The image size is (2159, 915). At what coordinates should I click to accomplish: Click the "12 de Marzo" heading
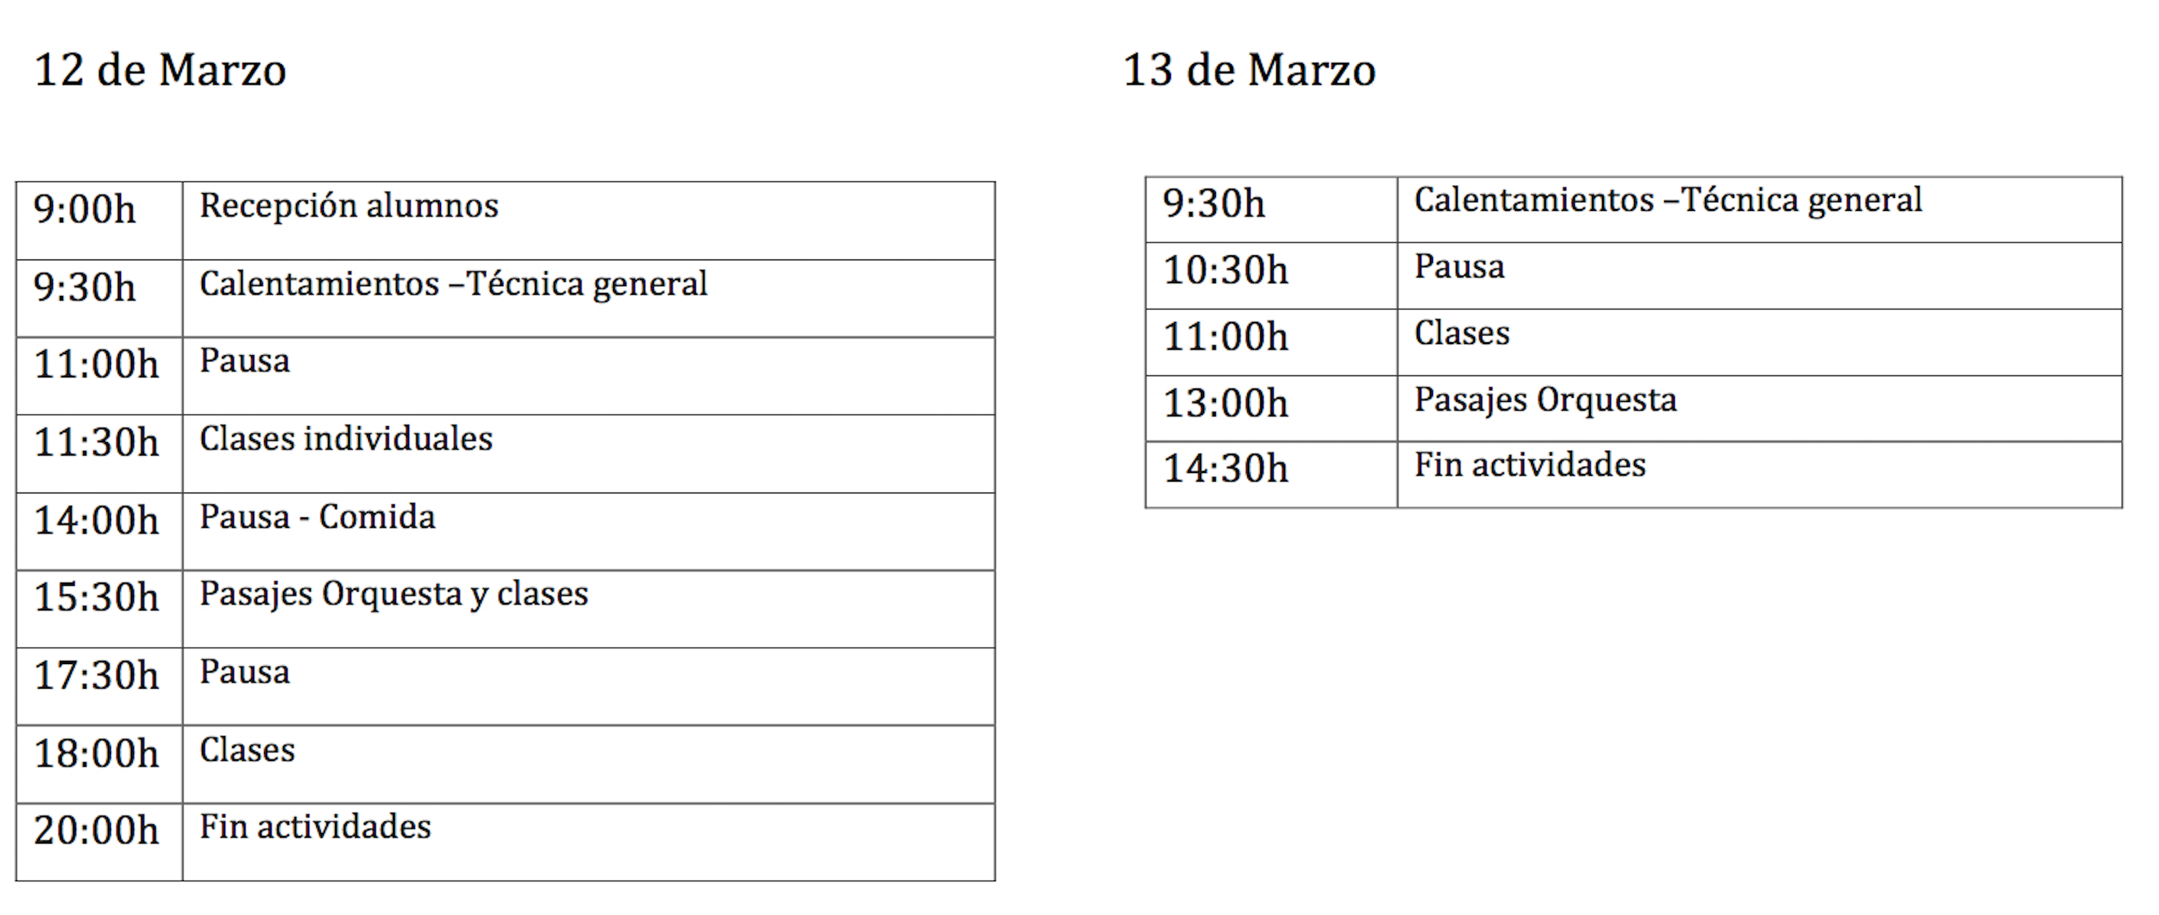[160, 70]
